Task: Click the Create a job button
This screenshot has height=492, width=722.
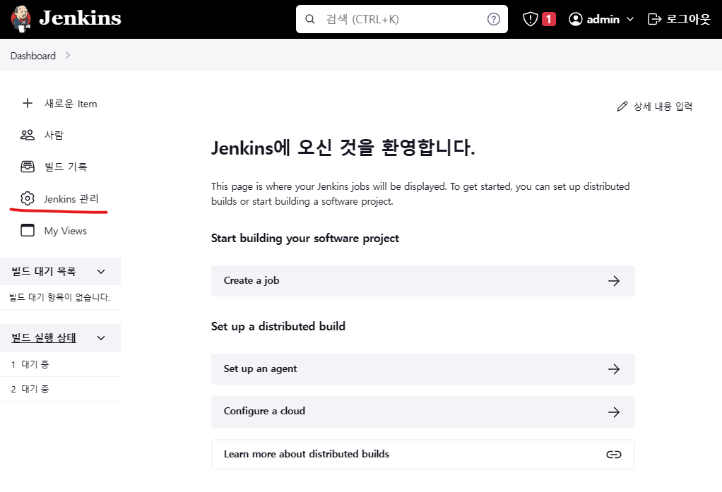Action: coord(422,281)
